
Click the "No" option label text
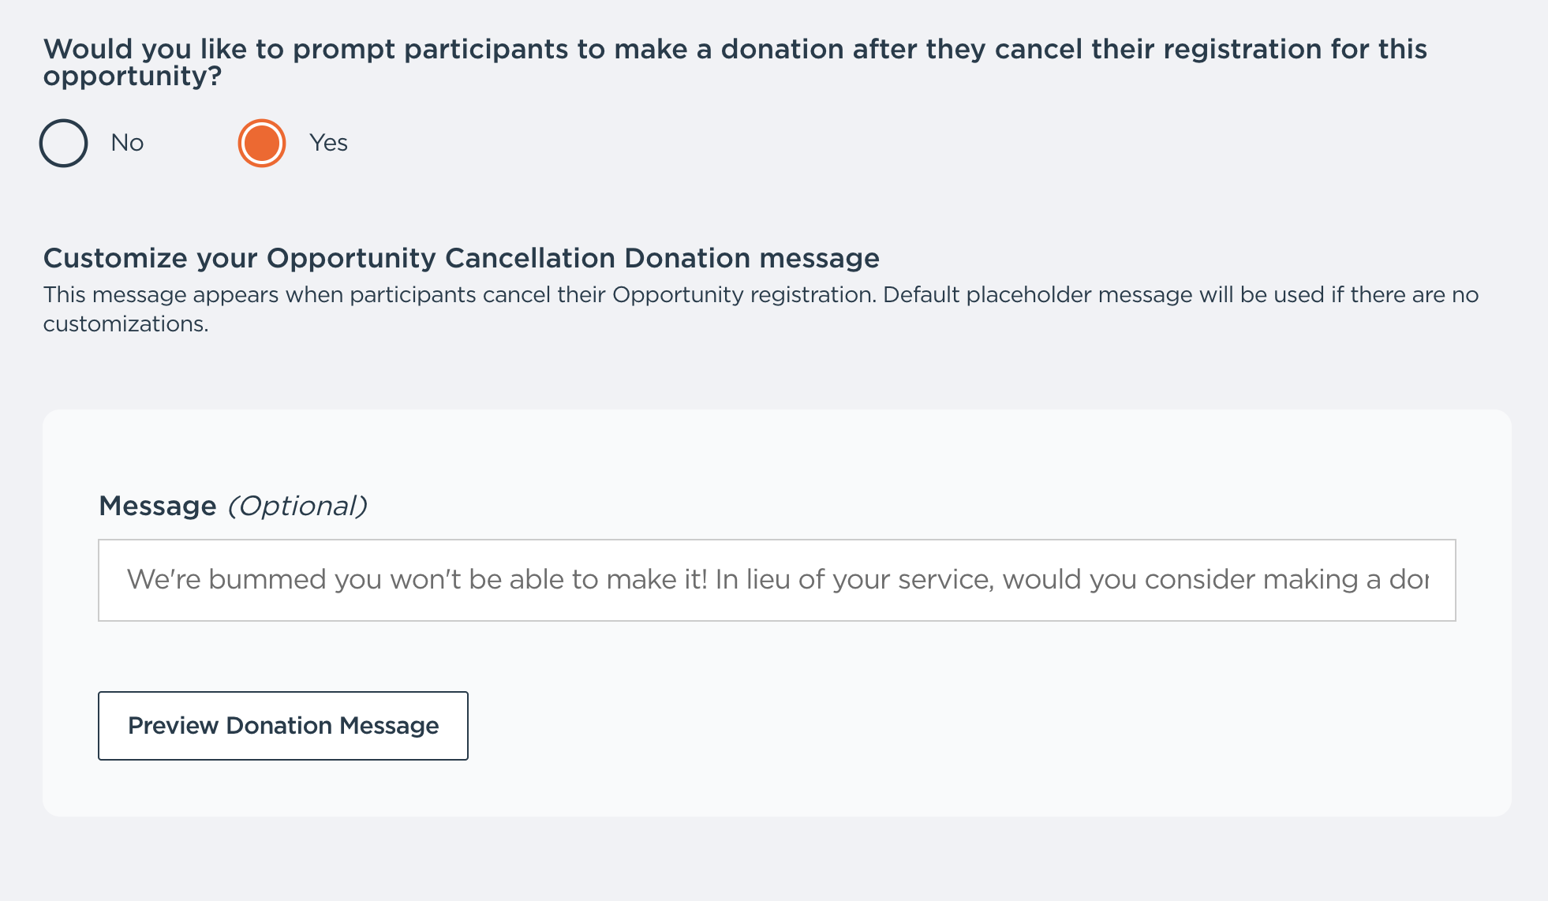pos(127,143)
